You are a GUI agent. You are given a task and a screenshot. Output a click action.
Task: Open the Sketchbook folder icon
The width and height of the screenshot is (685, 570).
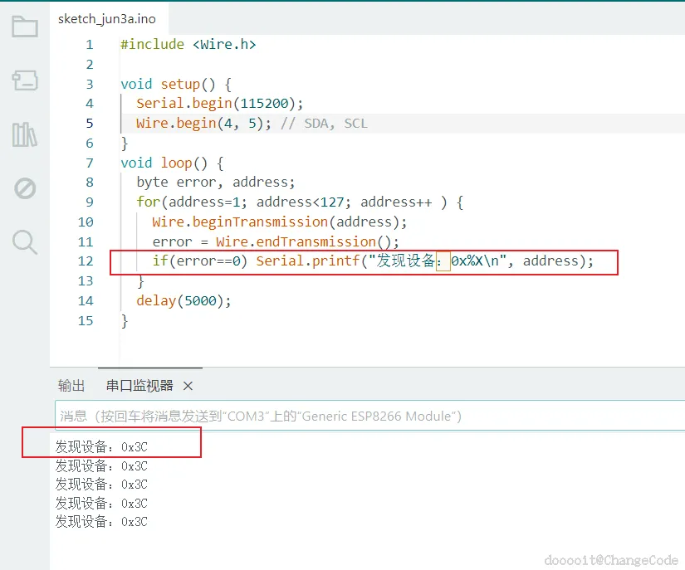click(24, 27)
